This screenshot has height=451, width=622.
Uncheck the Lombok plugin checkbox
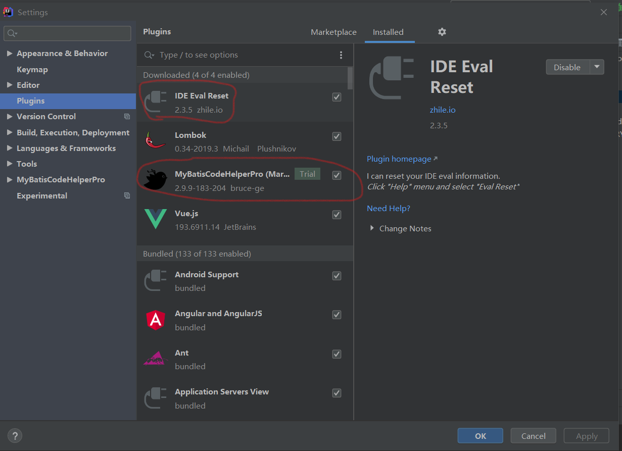(x=337, y=136)
